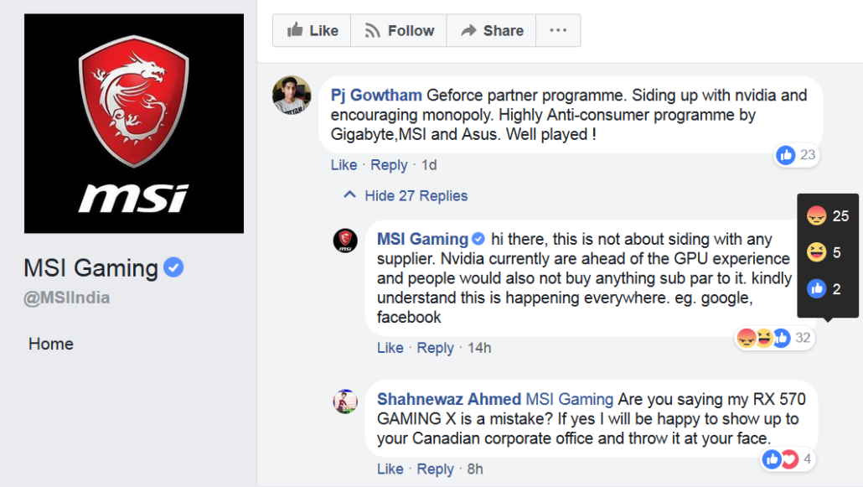Share the MSI Gaming page
The image size is (863, 487).
coord(492,31)
